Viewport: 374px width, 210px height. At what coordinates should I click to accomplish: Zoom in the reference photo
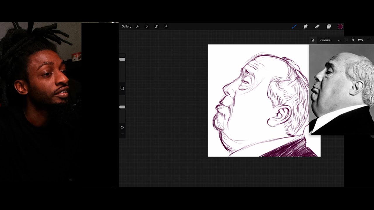click(x=353, y=40)
